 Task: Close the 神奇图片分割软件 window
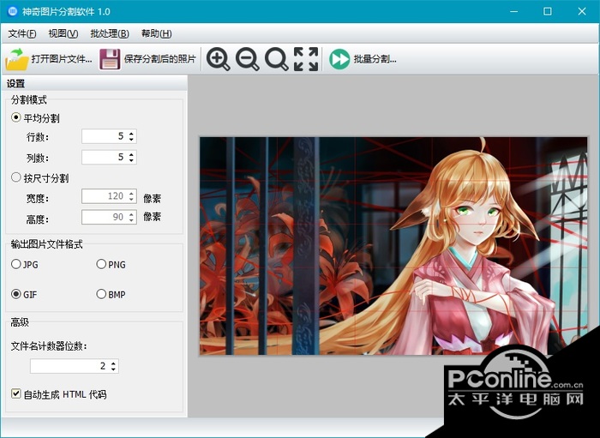coord(582,11)
